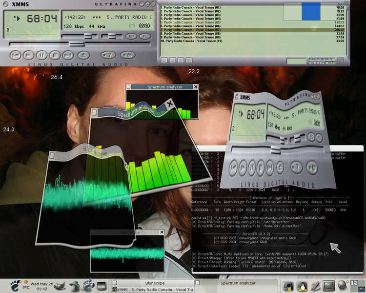Open the XMMS main menu icon beside title
366x293 pixels.
click(x=6, y=4)
